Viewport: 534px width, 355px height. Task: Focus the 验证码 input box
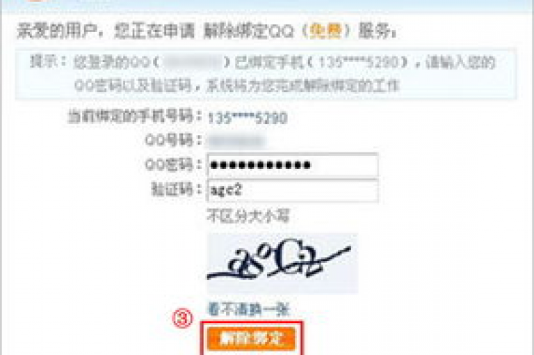(293, 190)
